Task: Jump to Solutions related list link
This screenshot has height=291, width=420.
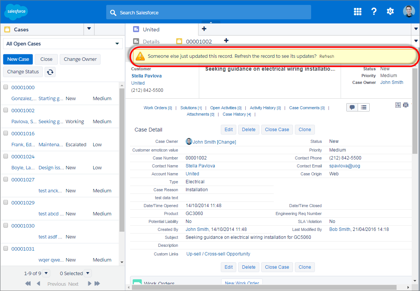Action: click(191, 108)
